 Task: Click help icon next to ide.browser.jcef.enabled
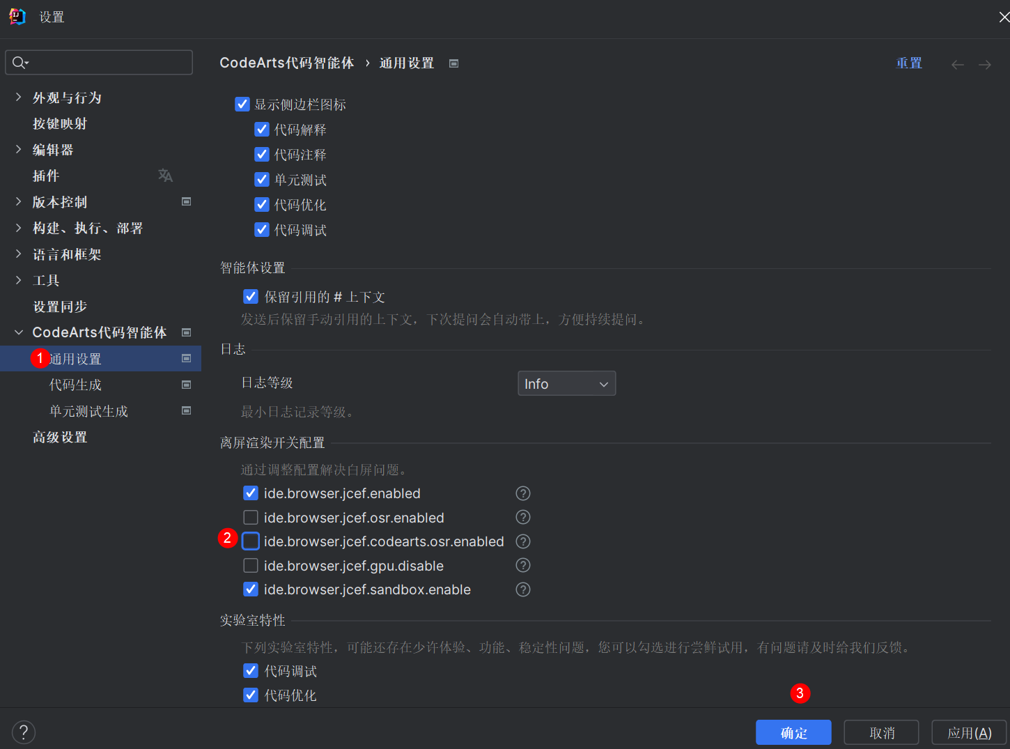pos(523,493)
